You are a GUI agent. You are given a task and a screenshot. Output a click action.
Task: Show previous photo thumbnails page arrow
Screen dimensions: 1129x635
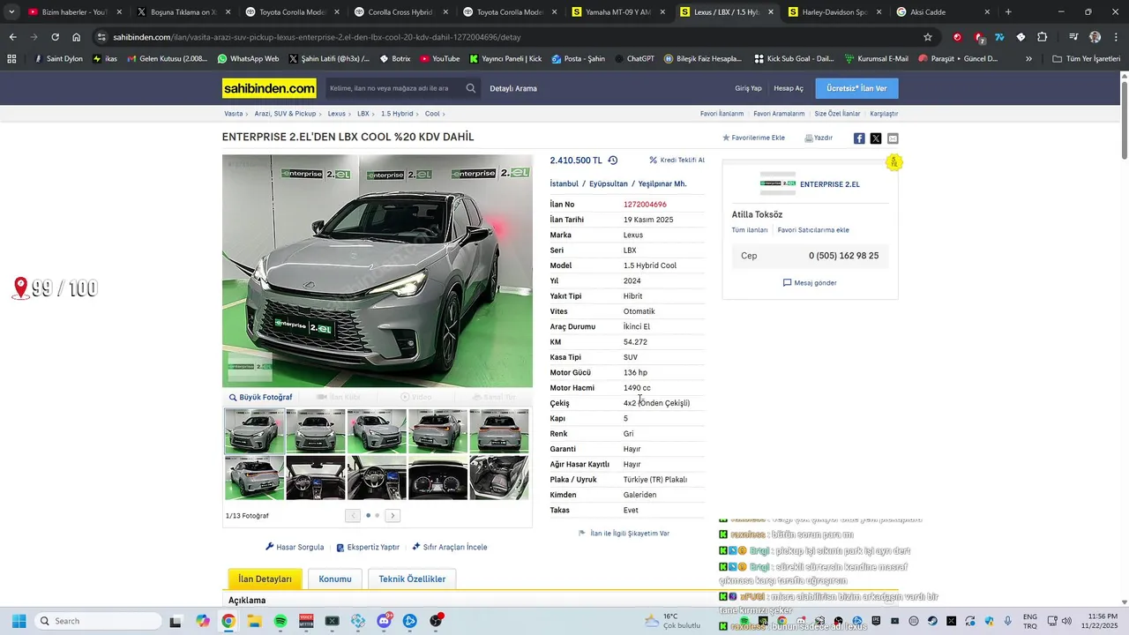pyautogui.click(x=353, y=516)
